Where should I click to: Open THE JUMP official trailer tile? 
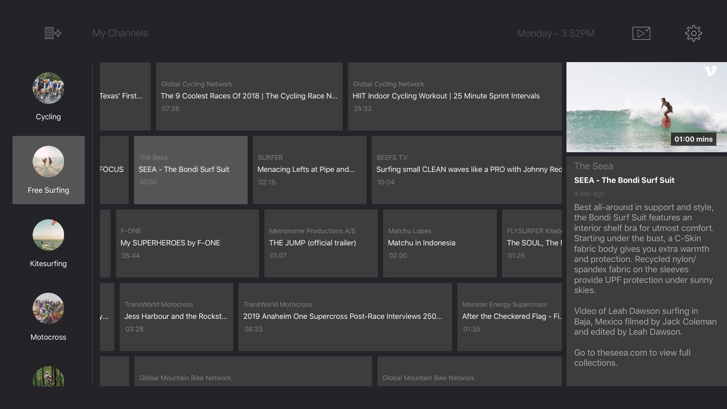(321, 244)
